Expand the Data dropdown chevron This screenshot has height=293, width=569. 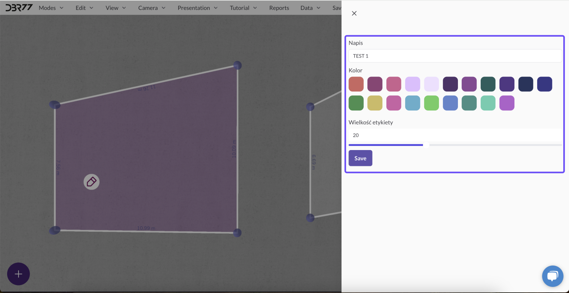click(318, 8)
